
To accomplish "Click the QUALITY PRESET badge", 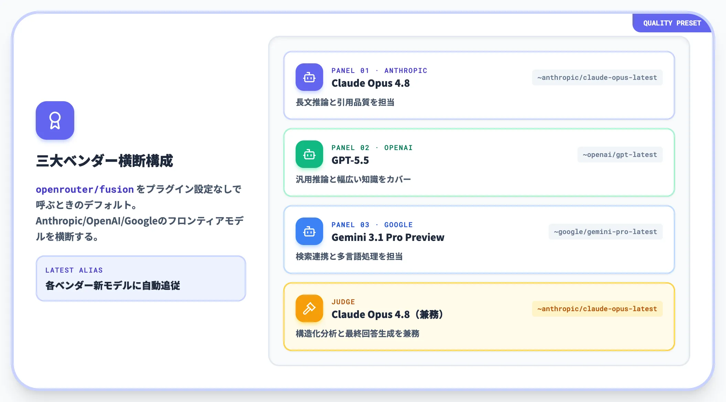I will coord(672,23).
